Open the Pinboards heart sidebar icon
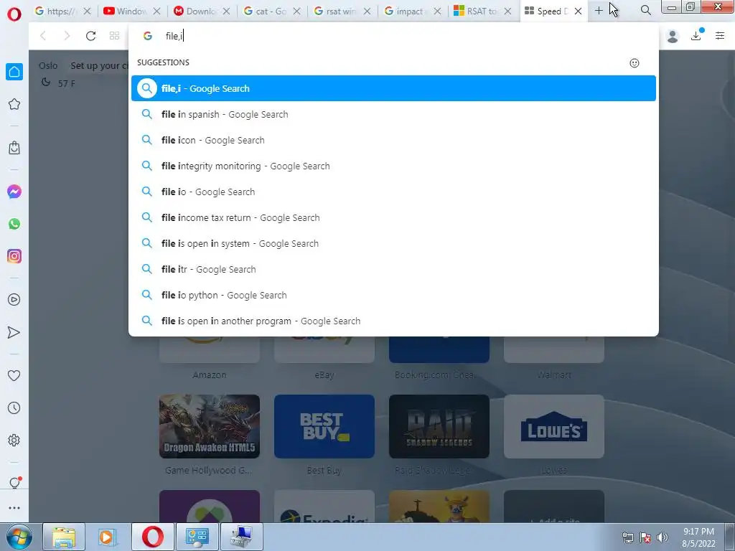Image resolution: width=735 pixels, height=551 pixels. (x=14, y=375)
